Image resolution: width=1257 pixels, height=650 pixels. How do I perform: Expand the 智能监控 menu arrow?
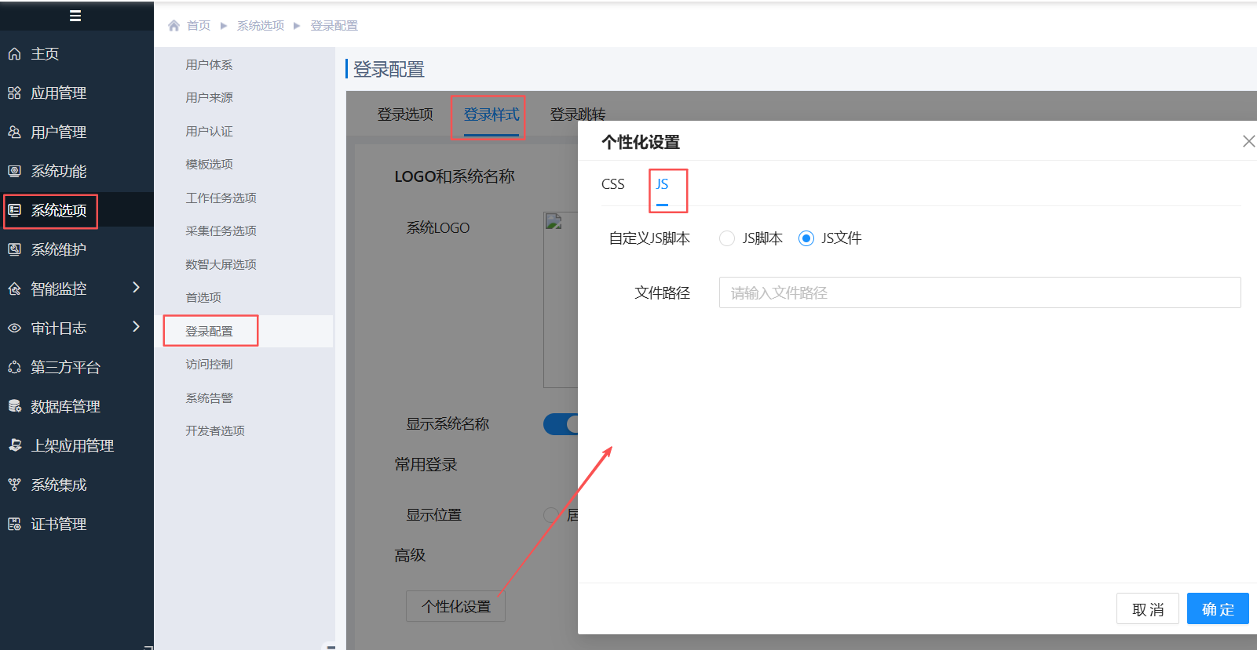coord(137,288)
